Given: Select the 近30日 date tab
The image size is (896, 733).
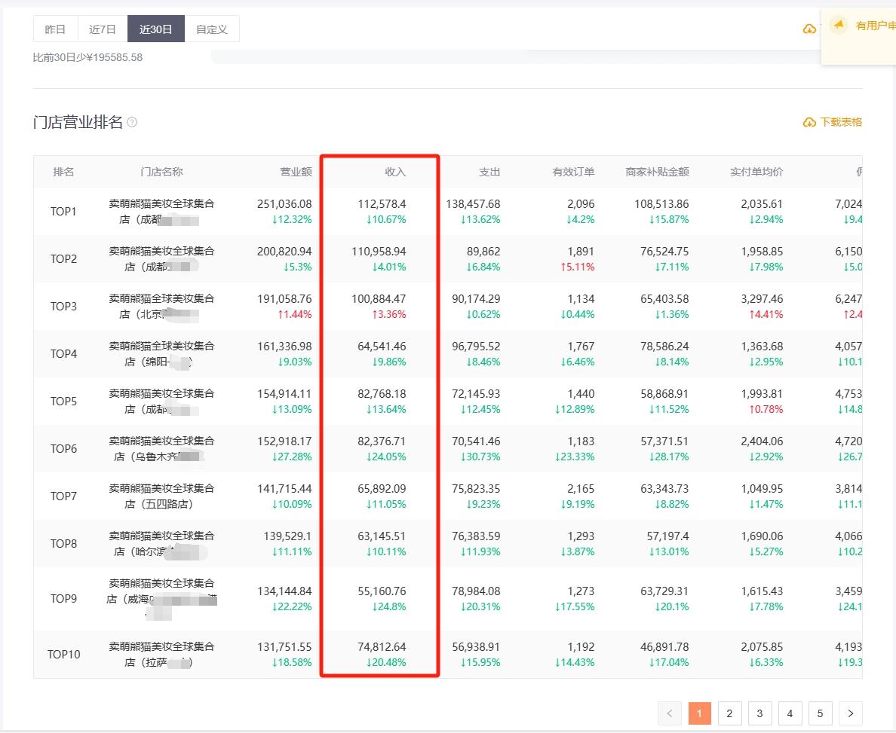Looking at the screenshot, I should (x=155, y=29).
